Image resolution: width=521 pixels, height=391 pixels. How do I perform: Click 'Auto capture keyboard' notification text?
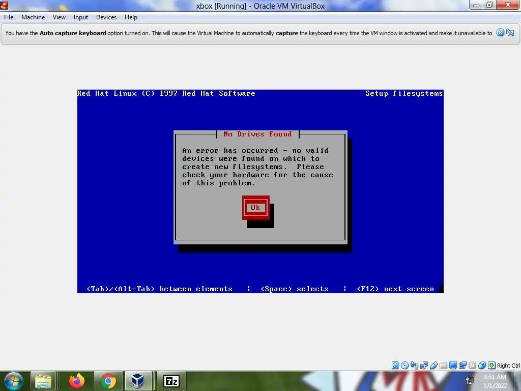tap(73, 33)
